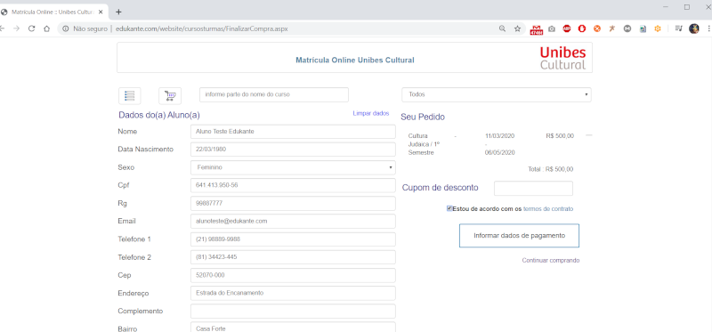
Task: Focus the Cpf input field
Action: coord(293,185)
